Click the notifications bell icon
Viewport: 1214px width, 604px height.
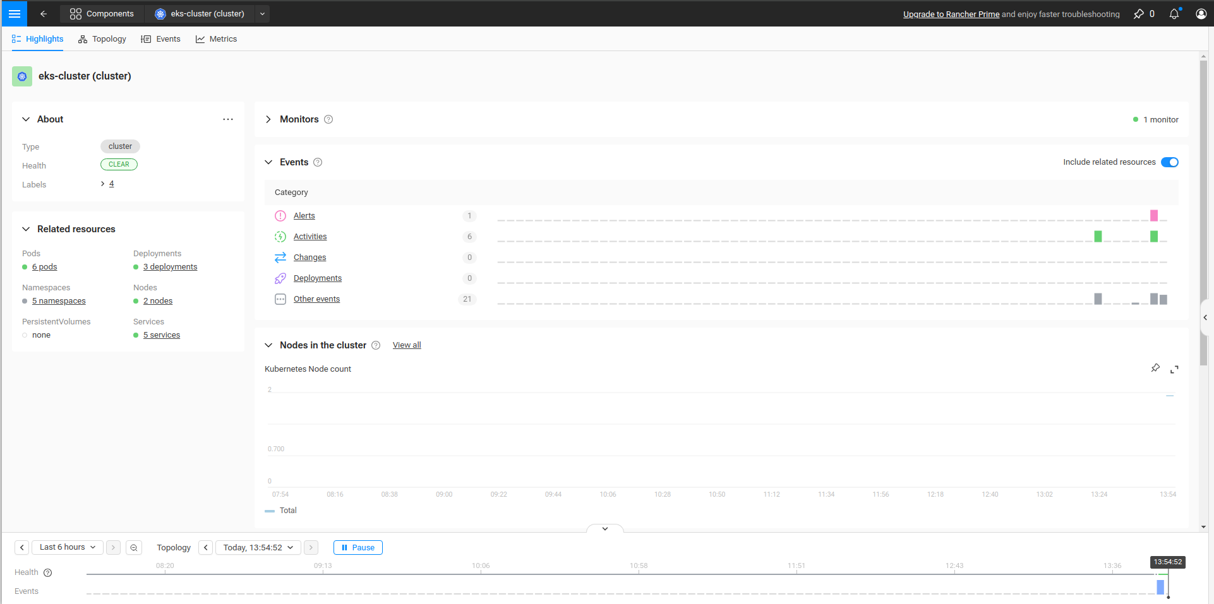pos(1174,13)
